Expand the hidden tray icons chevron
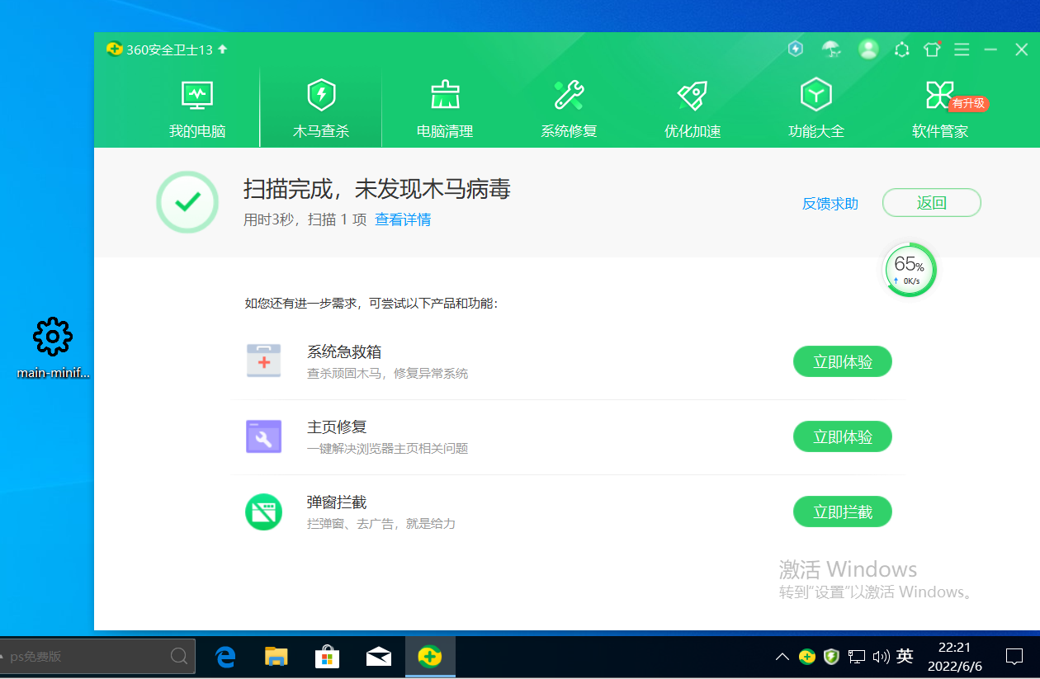 782,657
